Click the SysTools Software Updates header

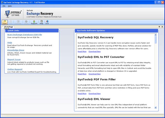[116, 31]
